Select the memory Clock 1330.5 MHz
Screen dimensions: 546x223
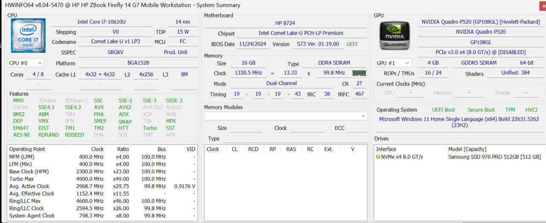(x=248, y=73)
